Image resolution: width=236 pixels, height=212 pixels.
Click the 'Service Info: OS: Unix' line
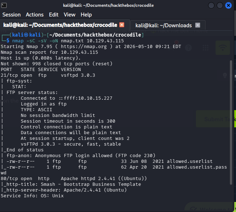click(x=32, y=196)
